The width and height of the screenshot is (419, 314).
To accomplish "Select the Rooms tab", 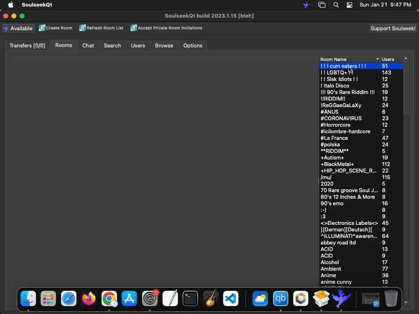I will click(63, 45).
